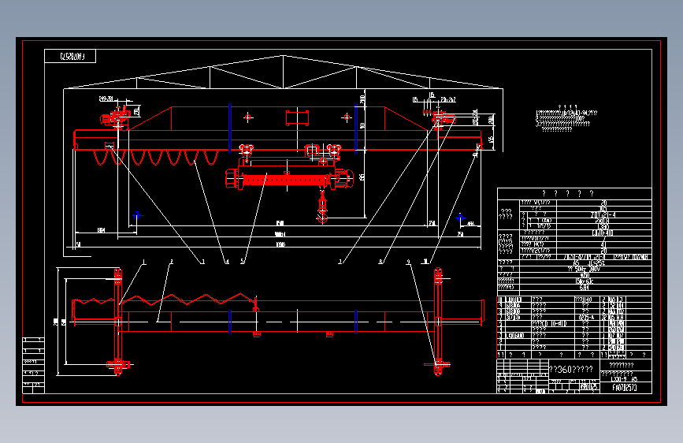Click the right blue splice line on girder
683x443 pixels.
coord(356,128)
